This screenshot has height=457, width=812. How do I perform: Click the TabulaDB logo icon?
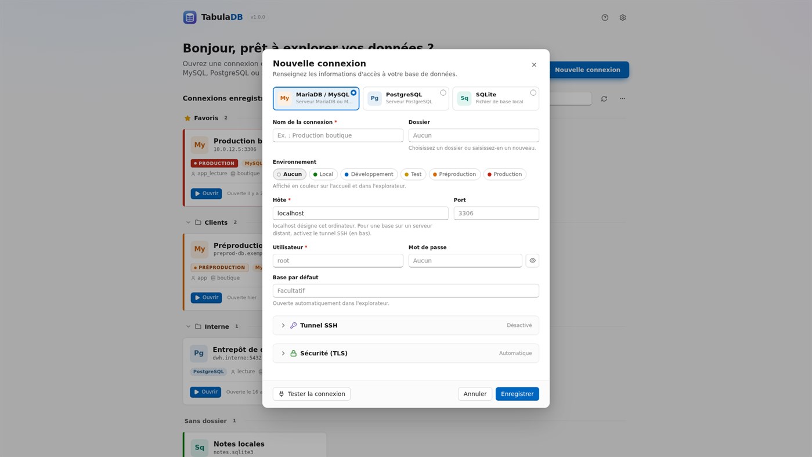tap(190, 17)
